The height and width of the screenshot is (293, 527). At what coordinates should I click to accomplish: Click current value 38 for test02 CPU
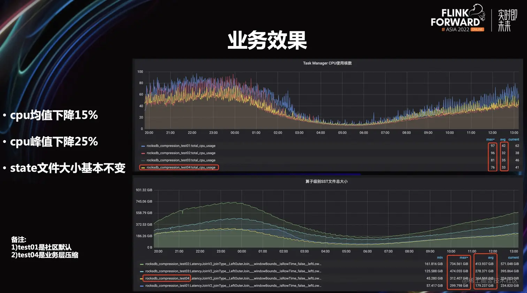click(x=517, y=153)
